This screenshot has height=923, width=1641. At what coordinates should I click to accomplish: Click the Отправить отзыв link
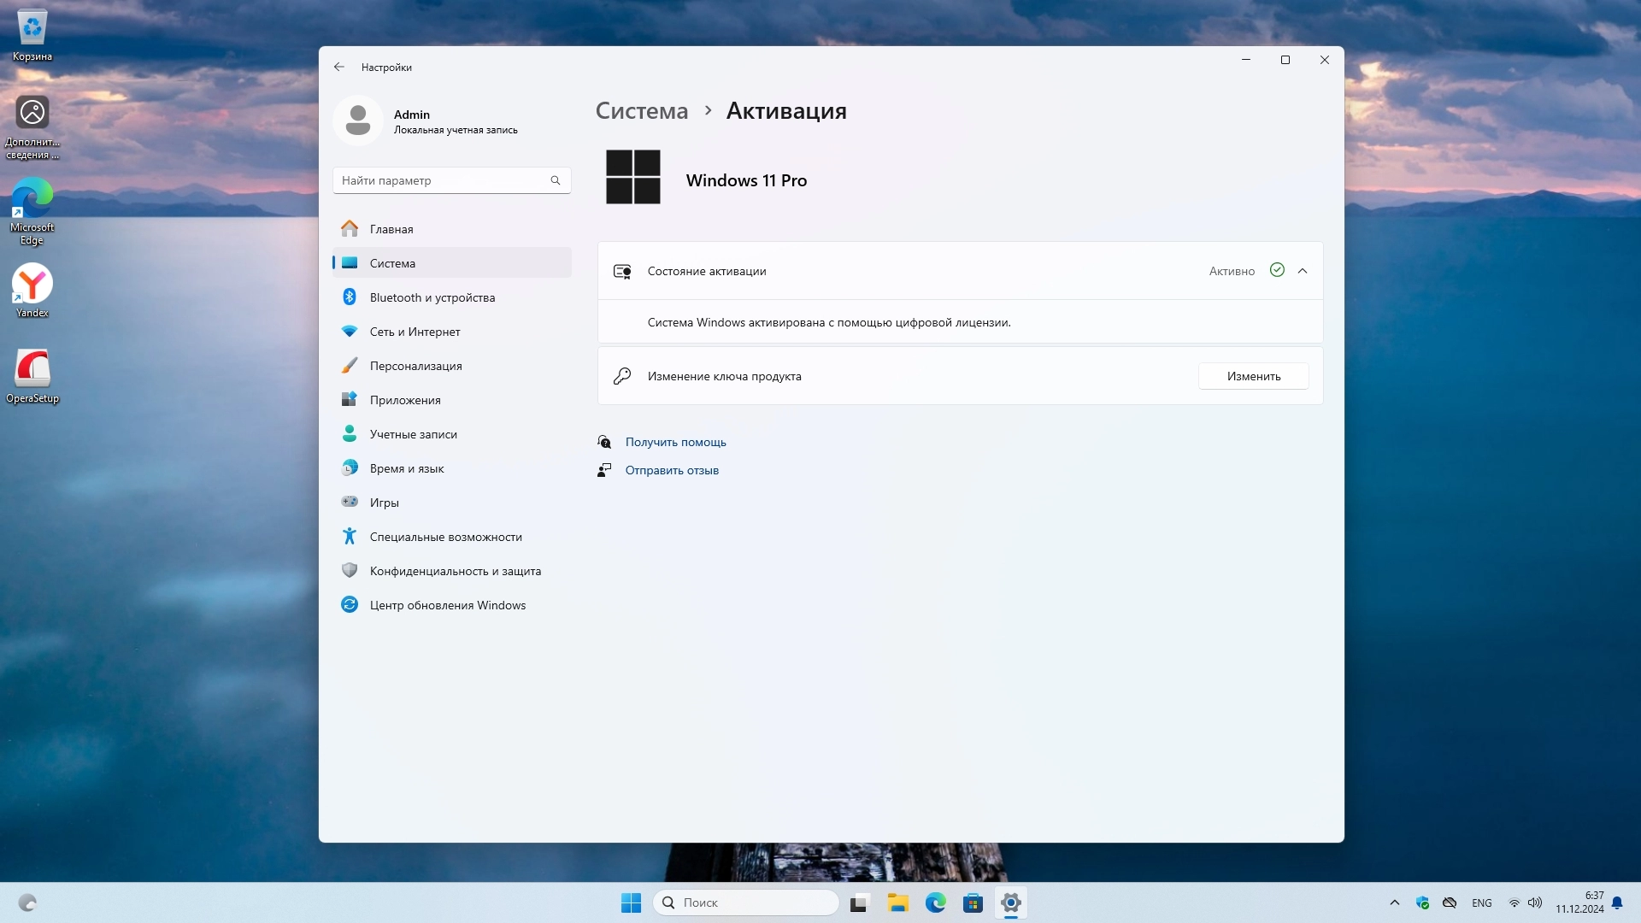coord(672,470)
